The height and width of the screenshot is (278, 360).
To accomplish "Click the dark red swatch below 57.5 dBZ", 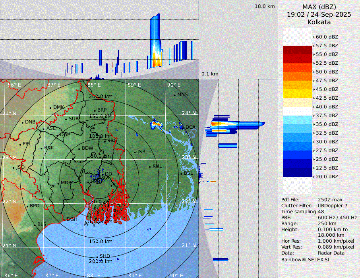I will [x=298, y=50].
